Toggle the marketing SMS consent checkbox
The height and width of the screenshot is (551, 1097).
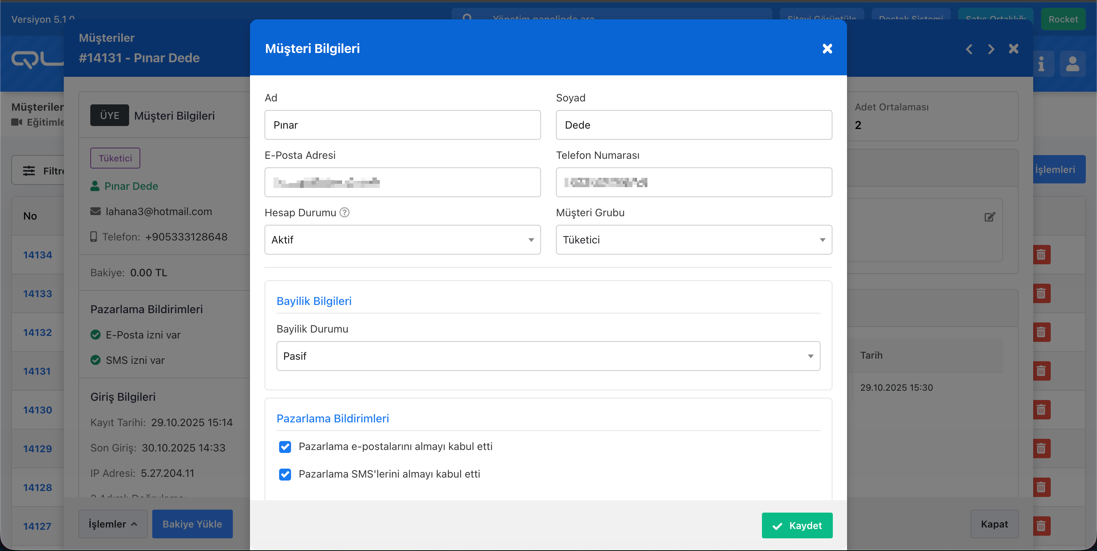pyautogui.click(x=285, y=474)
